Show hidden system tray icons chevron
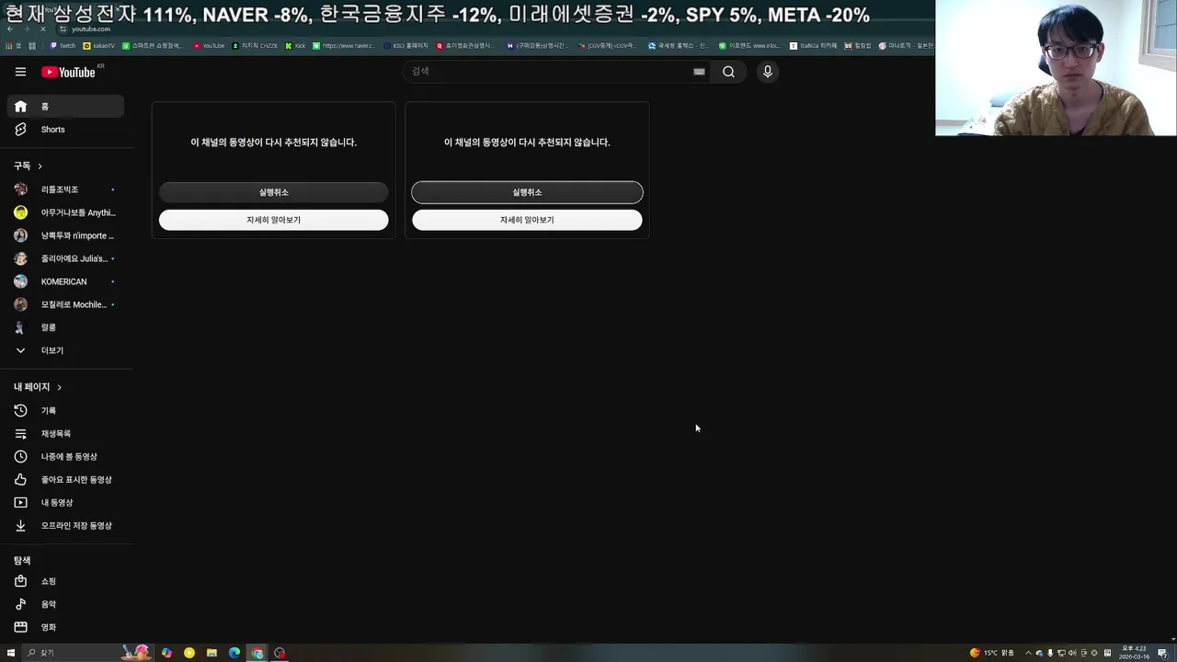This screenshot has width=1177, height=662. tap(1028, 653)
